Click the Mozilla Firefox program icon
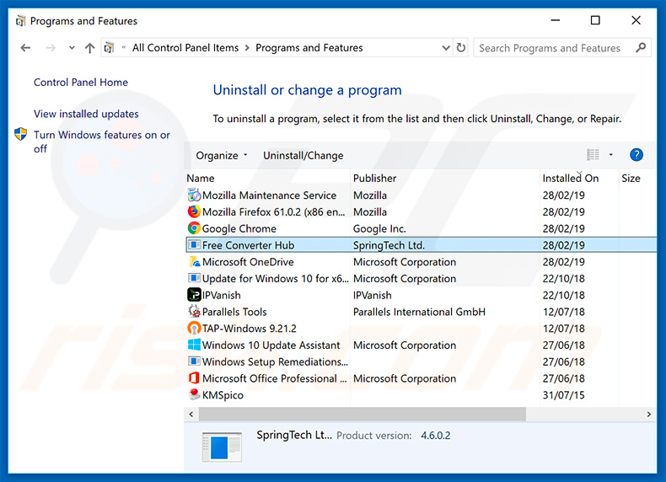 tap(194, 212)
